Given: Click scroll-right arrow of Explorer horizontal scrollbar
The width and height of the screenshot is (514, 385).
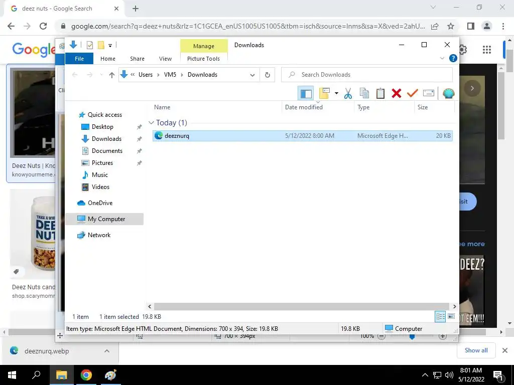Looking at the screenshot, I should [x=454, y=306].
